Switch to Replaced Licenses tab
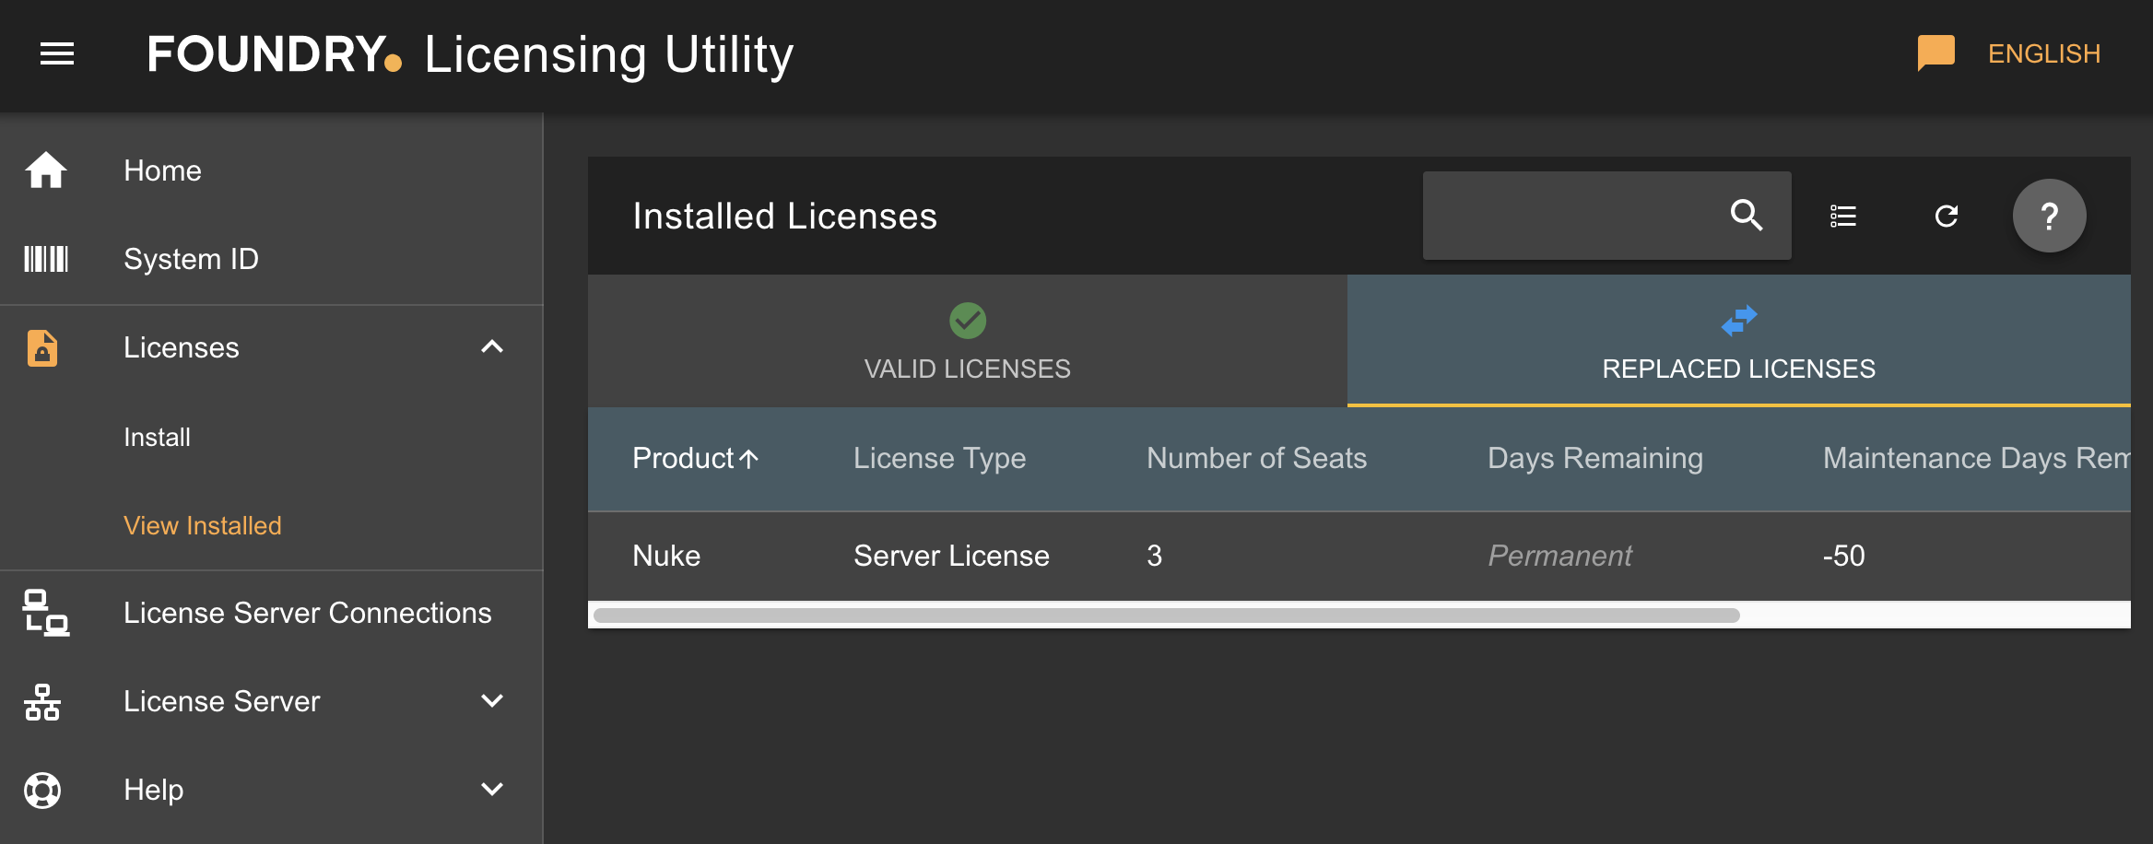 (x=1738, y=341)
